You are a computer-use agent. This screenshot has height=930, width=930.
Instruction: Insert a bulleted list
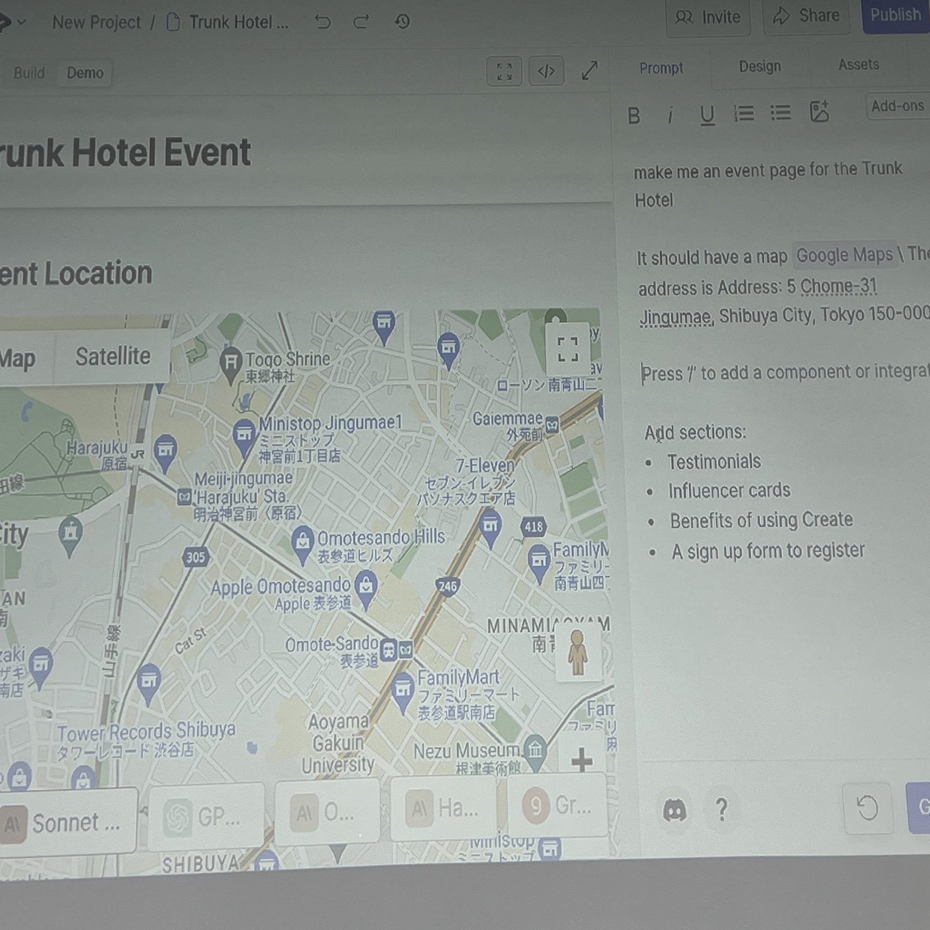[781, 113]
